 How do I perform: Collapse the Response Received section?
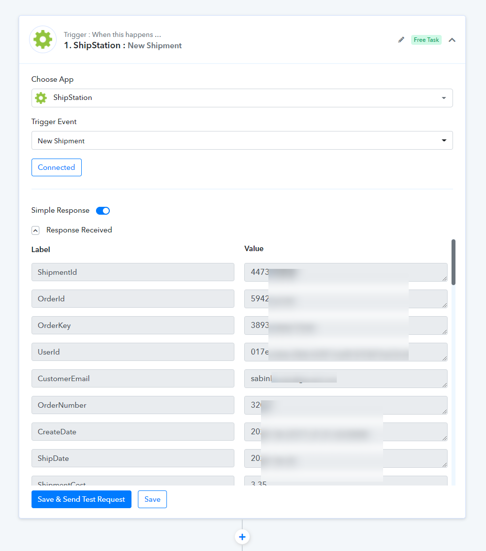35,230
